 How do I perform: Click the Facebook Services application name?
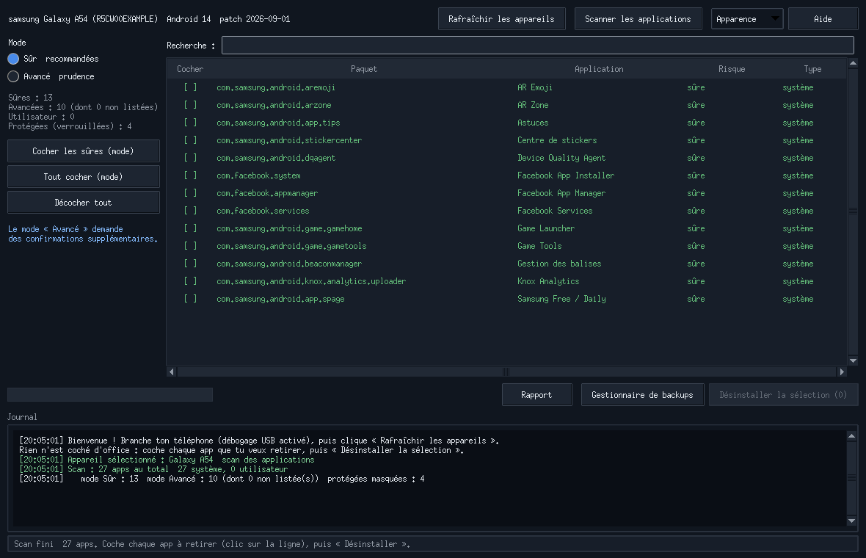[x=555, y=211]
